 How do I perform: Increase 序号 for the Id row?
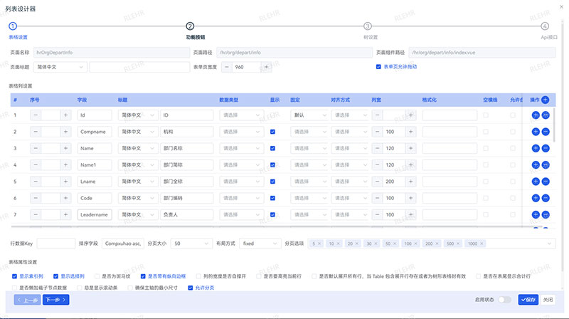(65, 115)
